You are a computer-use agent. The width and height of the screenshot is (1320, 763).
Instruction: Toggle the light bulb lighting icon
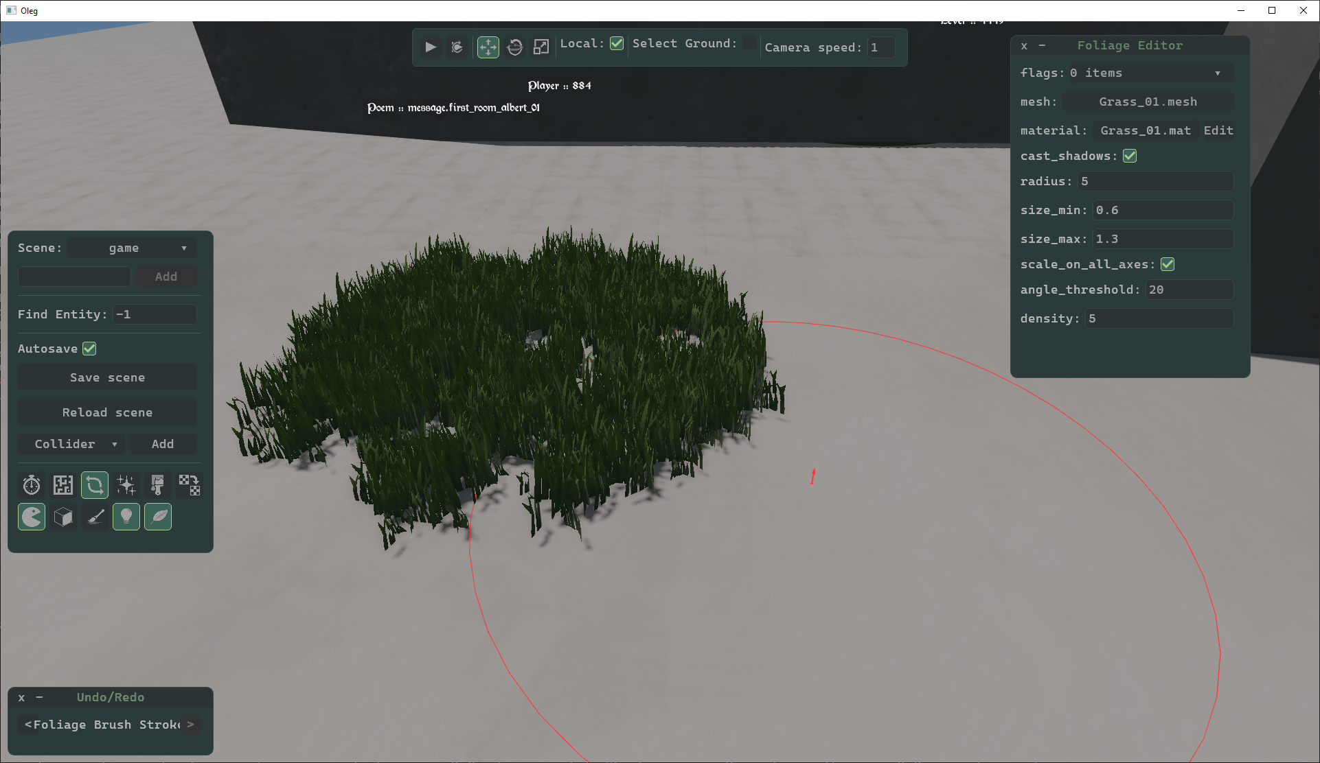[126, 517]
